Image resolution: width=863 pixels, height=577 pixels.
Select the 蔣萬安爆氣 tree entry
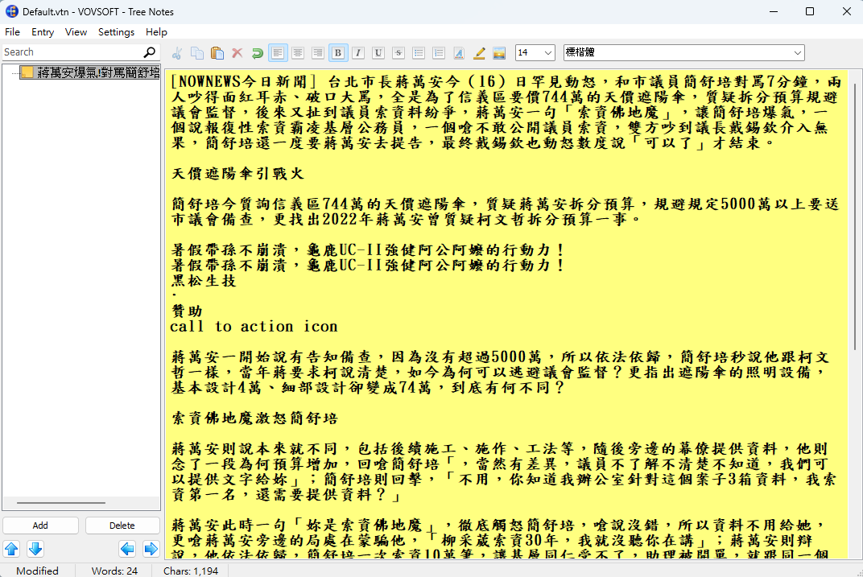pos(90,72)
